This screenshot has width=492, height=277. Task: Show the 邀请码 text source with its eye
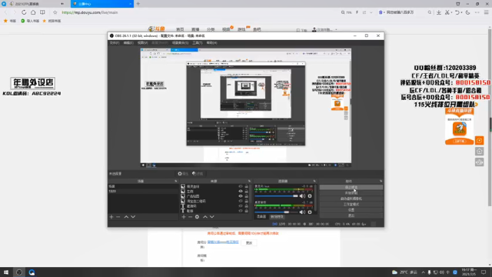click(241, 206)
